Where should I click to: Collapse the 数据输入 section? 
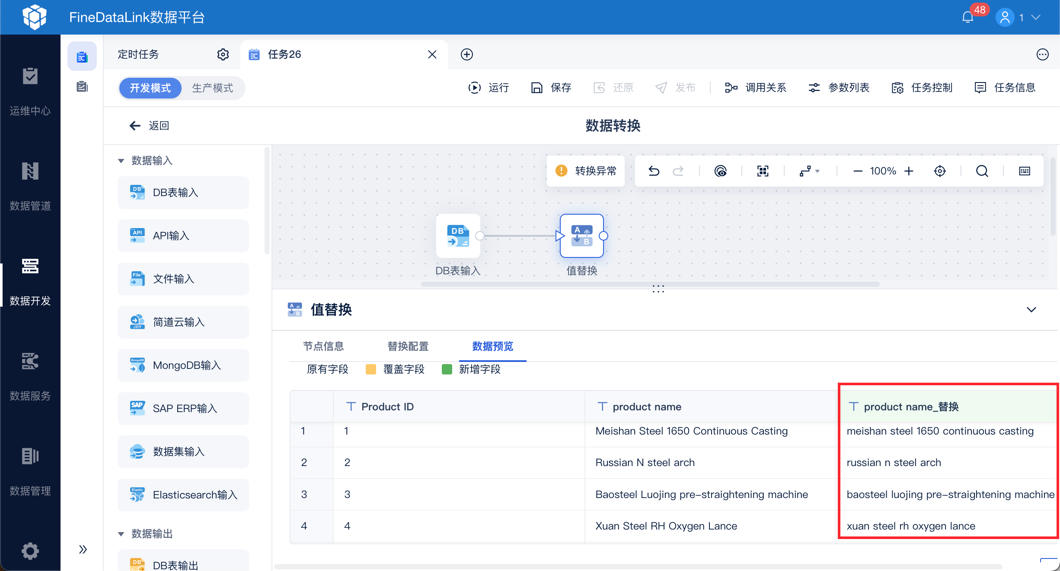[121, 161]
